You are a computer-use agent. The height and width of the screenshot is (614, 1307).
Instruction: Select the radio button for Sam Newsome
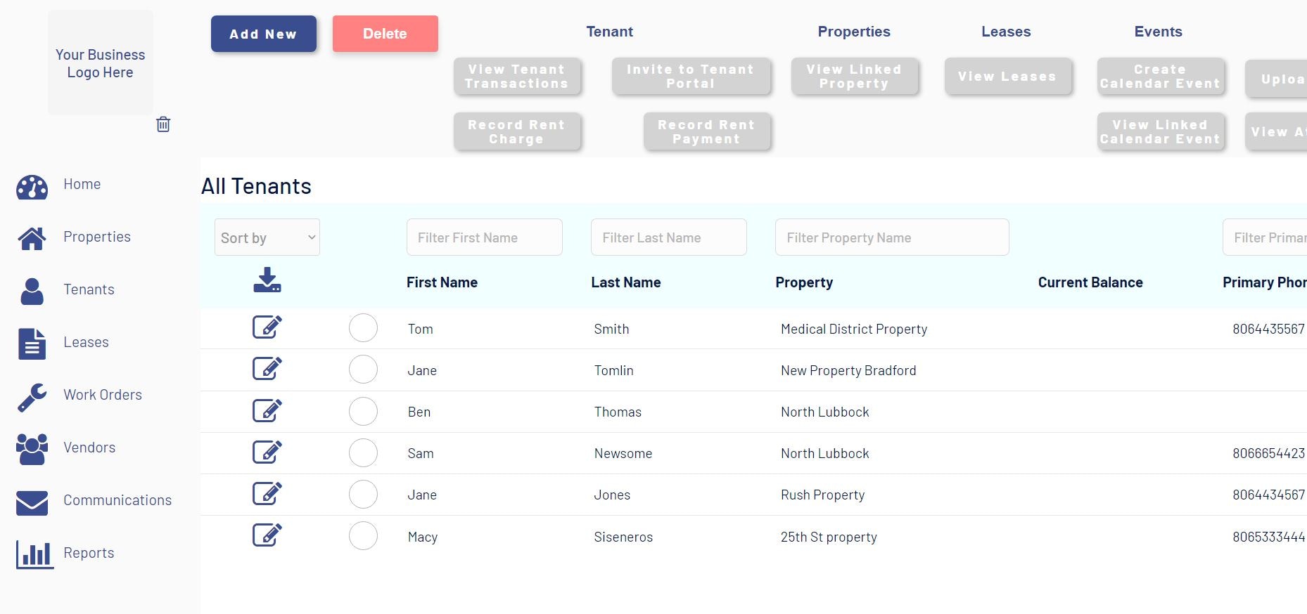[x=363, y=452]
